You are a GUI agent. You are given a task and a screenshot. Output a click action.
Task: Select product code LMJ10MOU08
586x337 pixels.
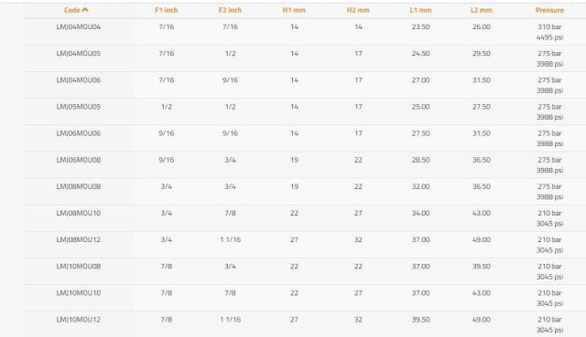coord(79,266)
